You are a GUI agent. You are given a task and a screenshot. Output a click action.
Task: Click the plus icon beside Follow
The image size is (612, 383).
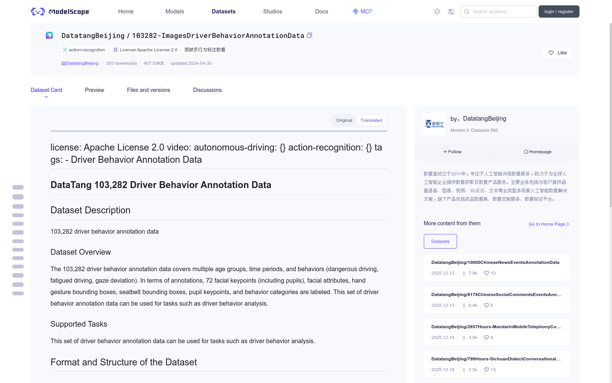(x=445, y=152)
